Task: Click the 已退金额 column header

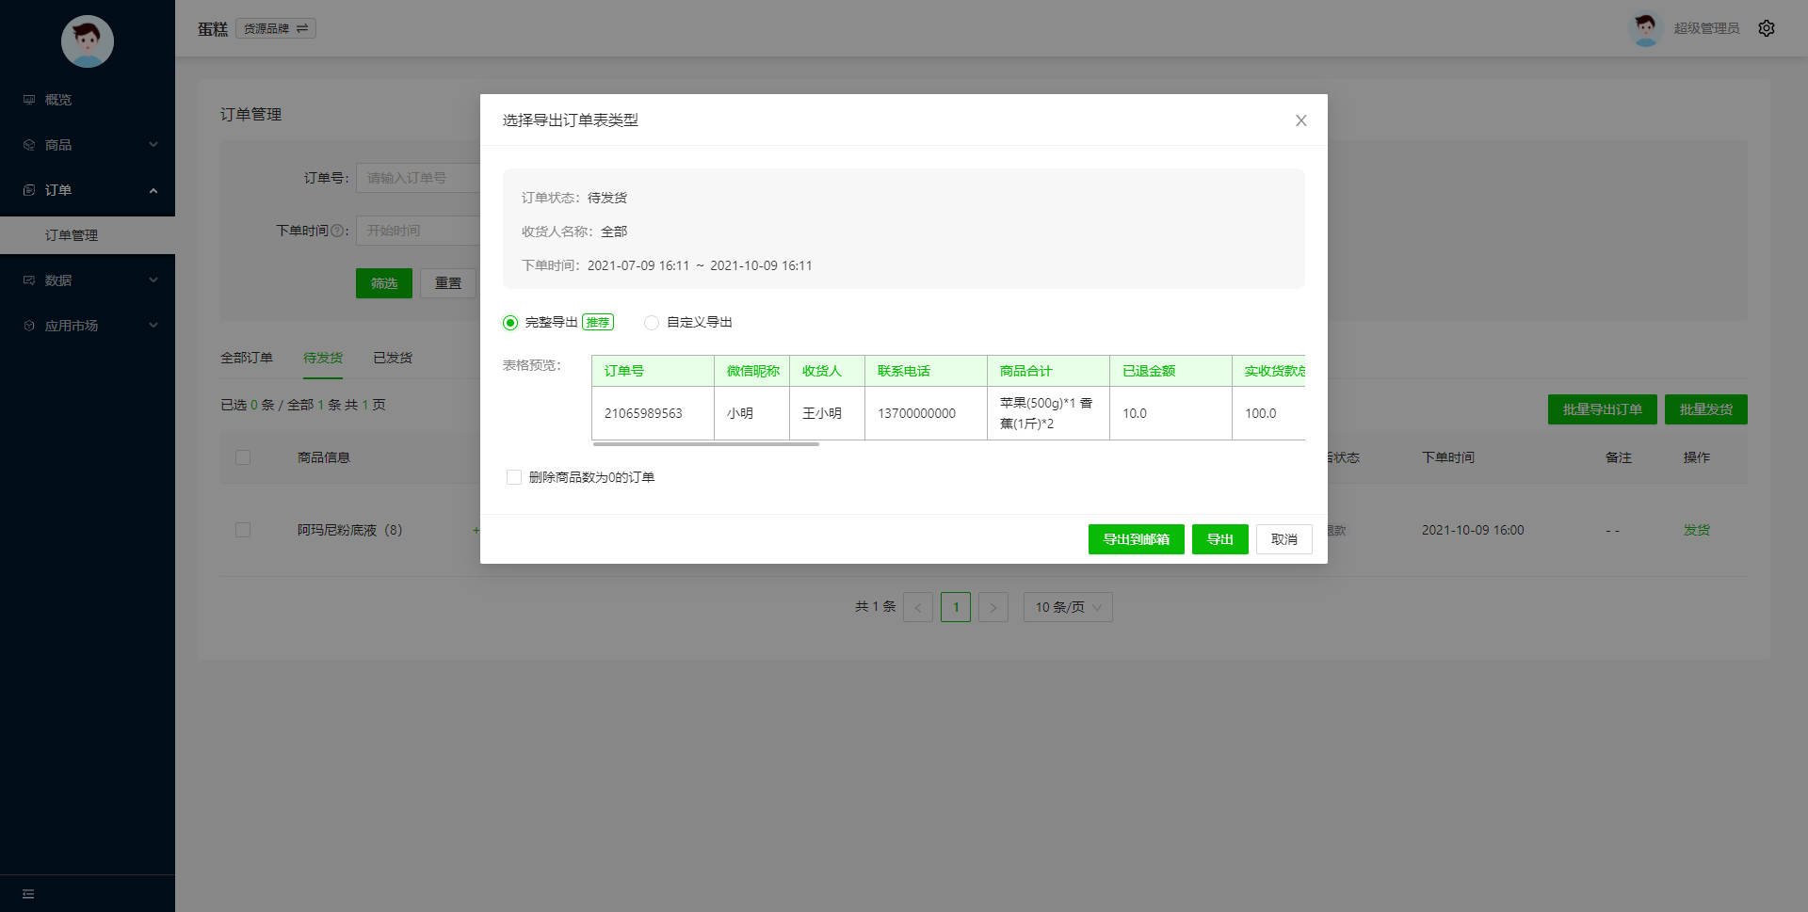Action: pyautogui.click(x=1170, y=371)
